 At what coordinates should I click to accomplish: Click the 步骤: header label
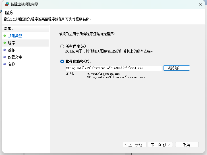(x=8, y=28)
